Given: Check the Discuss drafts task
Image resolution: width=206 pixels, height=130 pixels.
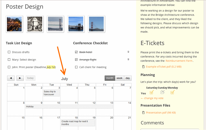Looking at the screenshot, I should pyautogui.click(x=9, y=52).
